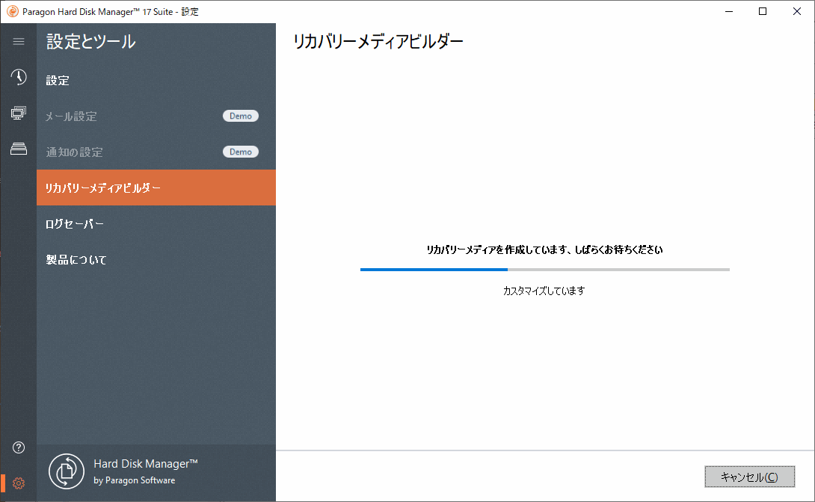Open help via the question mark icon
The image size is (815, 502).
[x=18, y=447]
